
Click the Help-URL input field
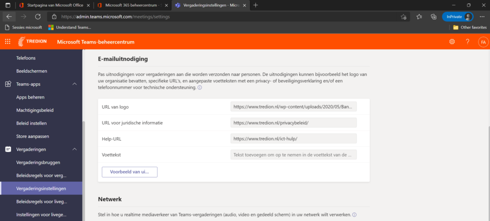tap(293, 138)
